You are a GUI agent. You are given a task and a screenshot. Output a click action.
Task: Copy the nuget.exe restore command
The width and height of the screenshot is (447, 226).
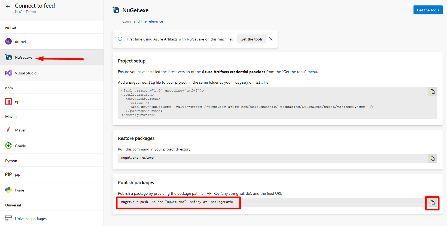pos(433,158)
